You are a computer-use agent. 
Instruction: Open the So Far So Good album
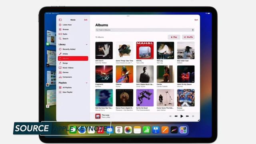145,98
